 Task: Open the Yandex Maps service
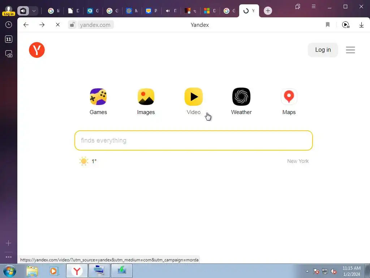pyautogui.click(x=289, y=101)
